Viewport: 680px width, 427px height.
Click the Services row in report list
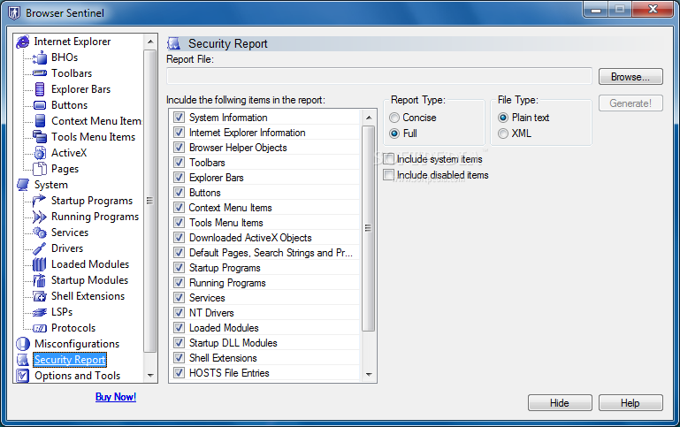pos(265,298)
